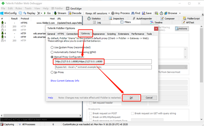Click the Capturing status bar indicator
The height and width of the screenshot is (126, 204).
click(7, 124)
